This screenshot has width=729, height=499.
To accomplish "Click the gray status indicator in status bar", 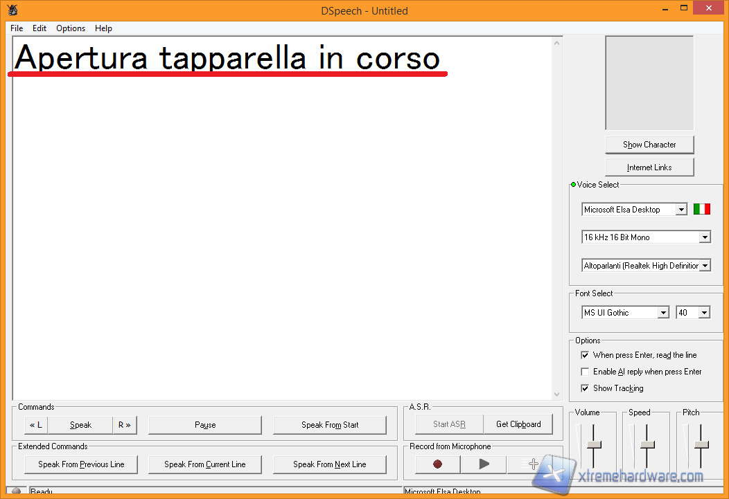I will pyautogui.click(x=17, y=491).
